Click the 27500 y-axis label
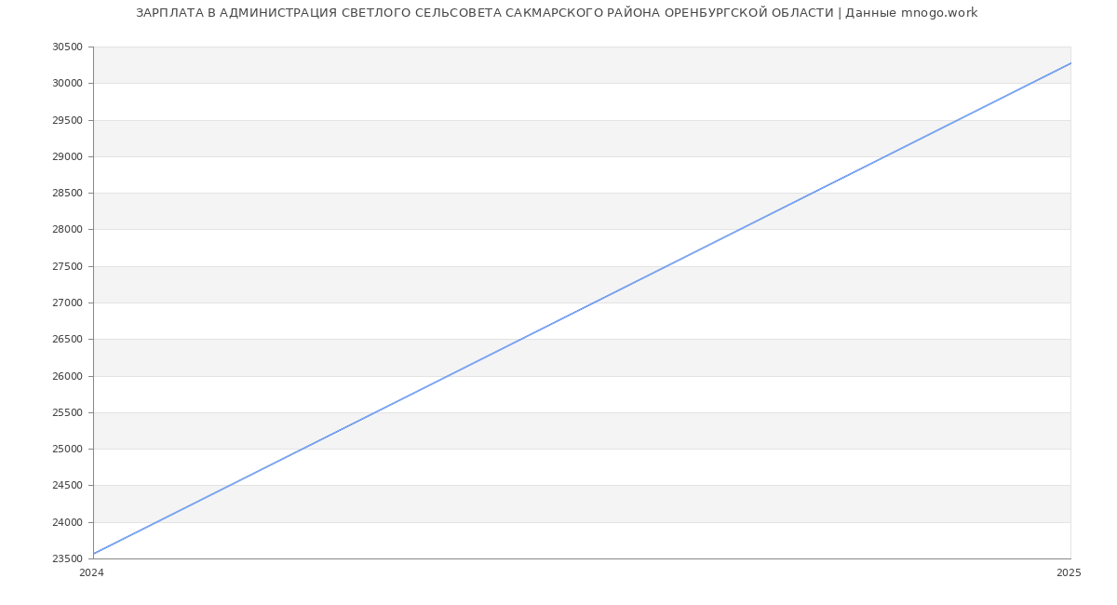 67,266
